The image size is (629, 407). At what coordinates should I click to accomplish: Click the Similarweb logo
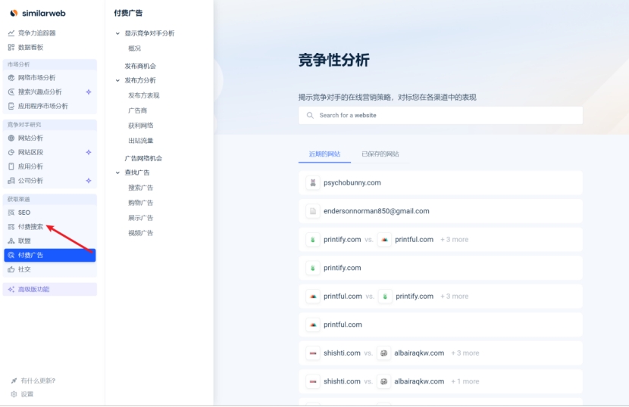(x=36, y=13)
